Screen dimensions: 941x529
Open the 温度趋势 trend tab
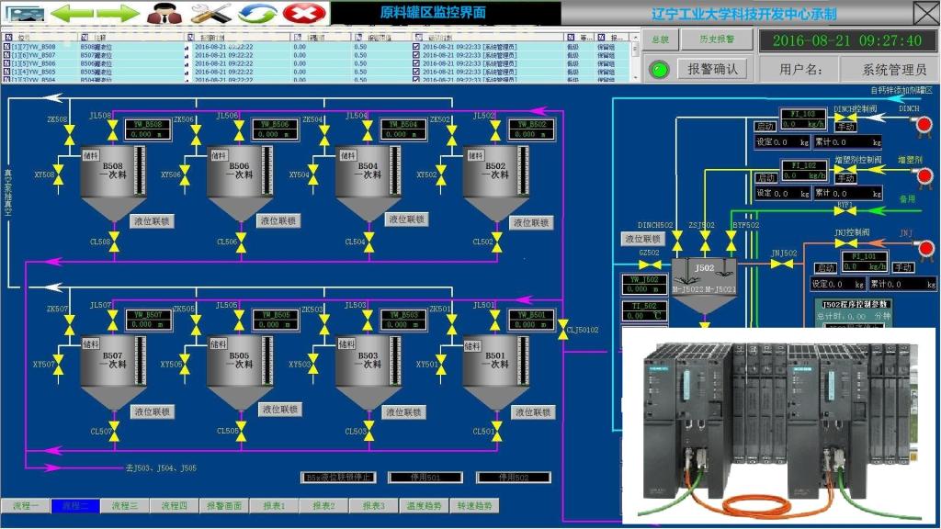[x=425, y=506]
